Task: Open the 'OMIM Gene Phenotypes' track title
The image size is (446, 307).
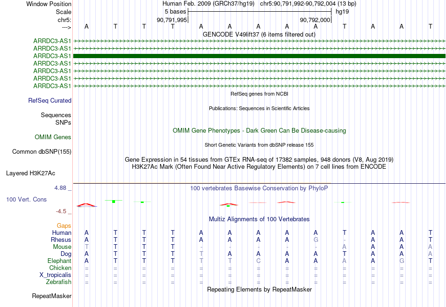Action: [x=259, y=131]
